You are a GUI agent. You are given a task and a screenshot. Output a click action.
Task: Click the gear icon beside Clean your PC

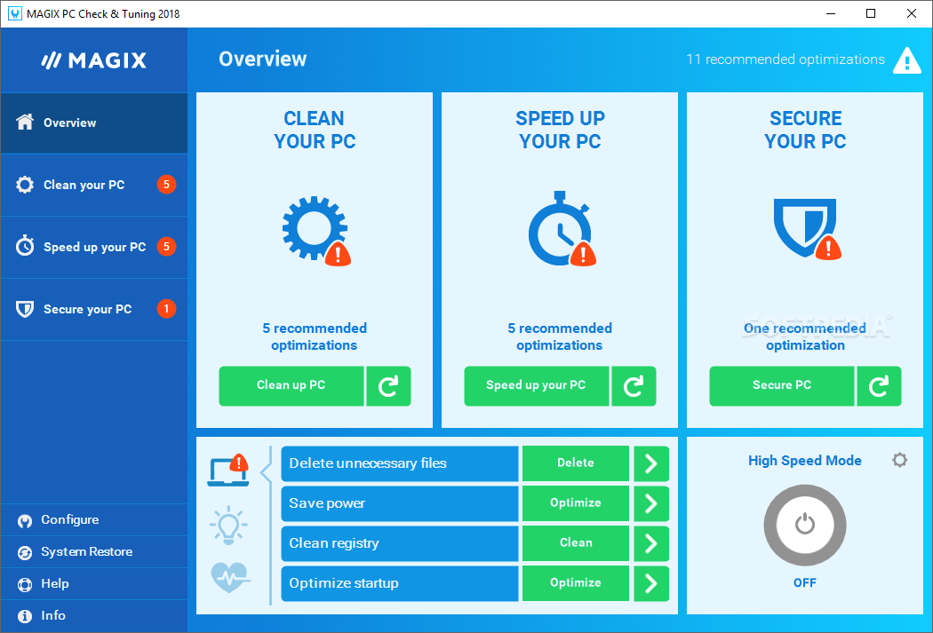[25, 185]
